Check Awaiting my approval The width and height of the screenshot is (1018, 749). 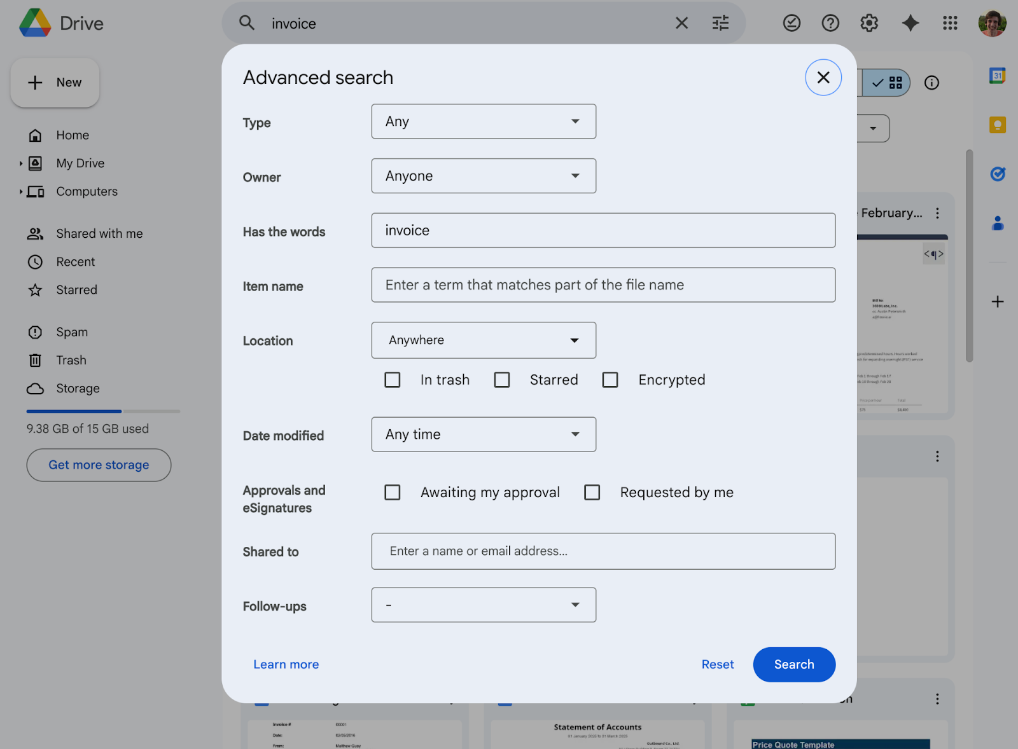[x=393, y=492]
